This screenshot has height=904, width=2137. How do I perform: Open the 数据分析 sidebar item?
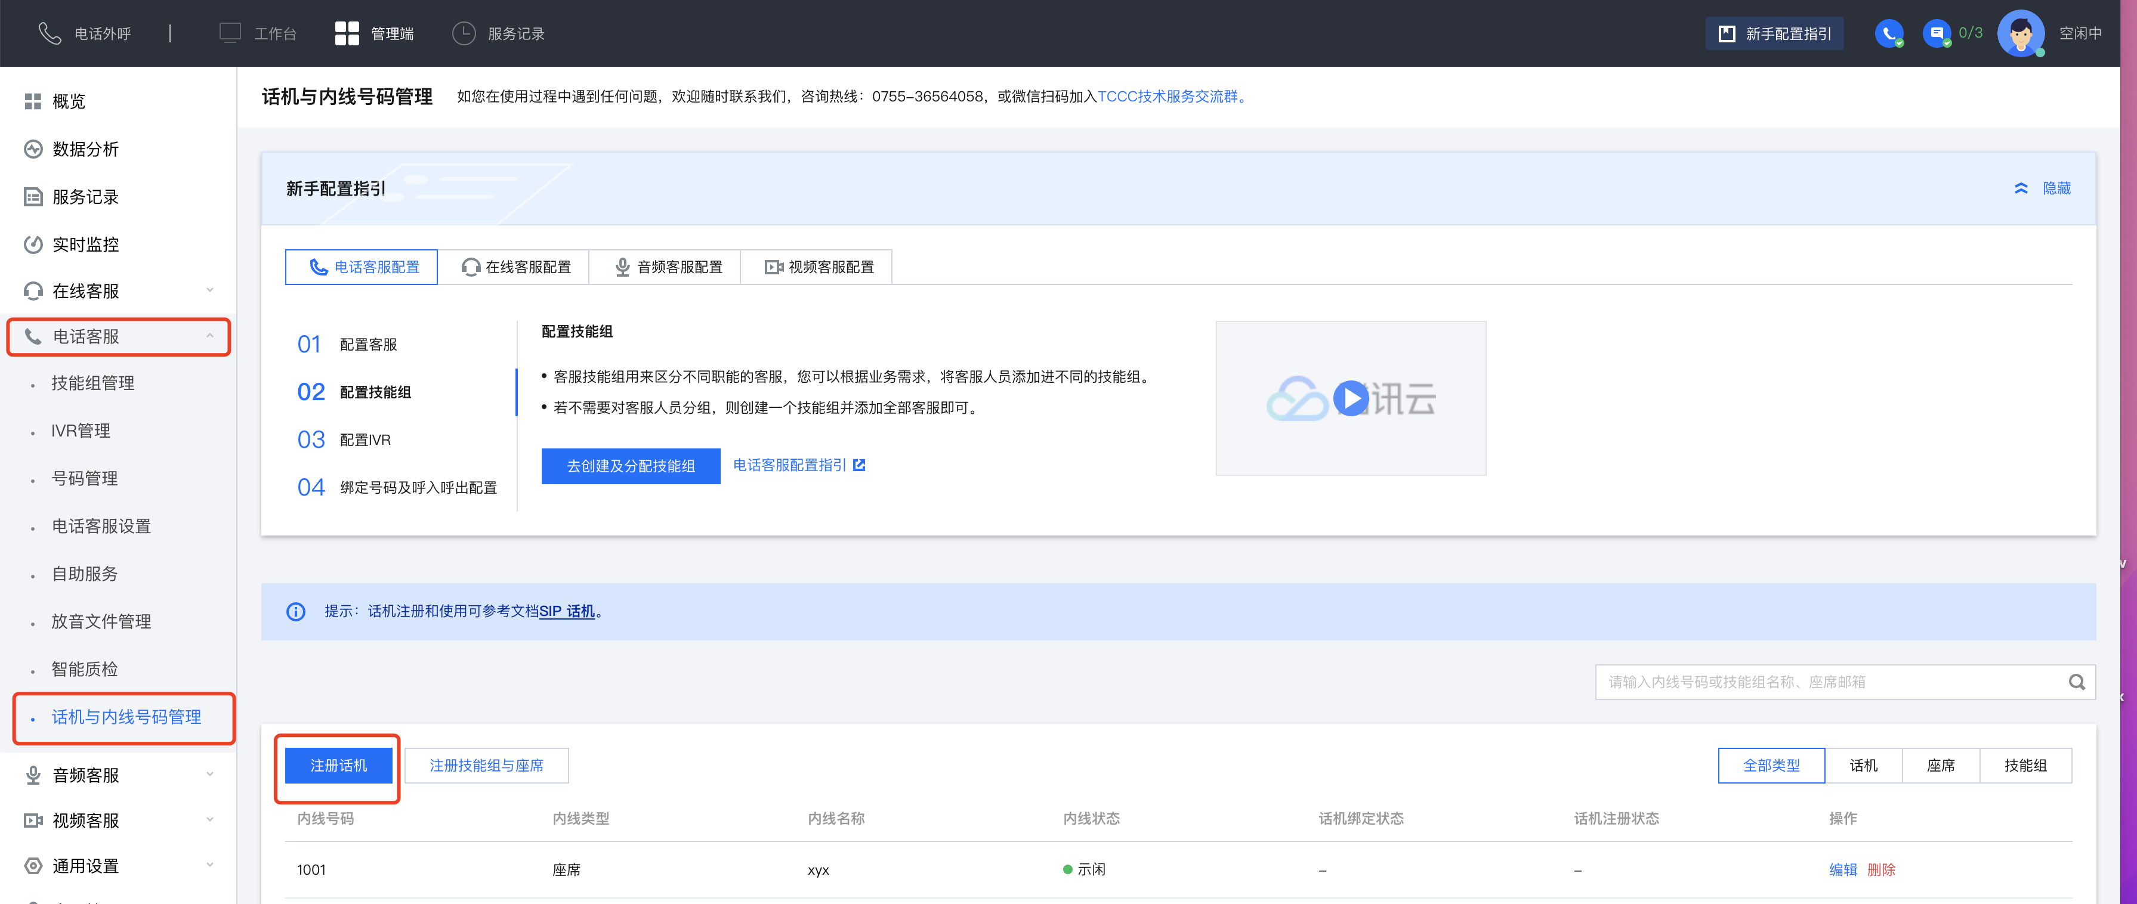tap(85, 149)
